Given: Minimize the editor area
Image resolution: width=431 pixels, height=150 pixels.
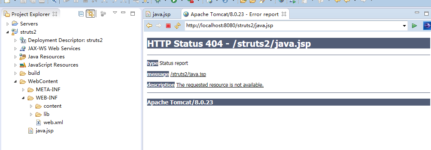Looking at the screenshot, I should [x=417, y=13].
